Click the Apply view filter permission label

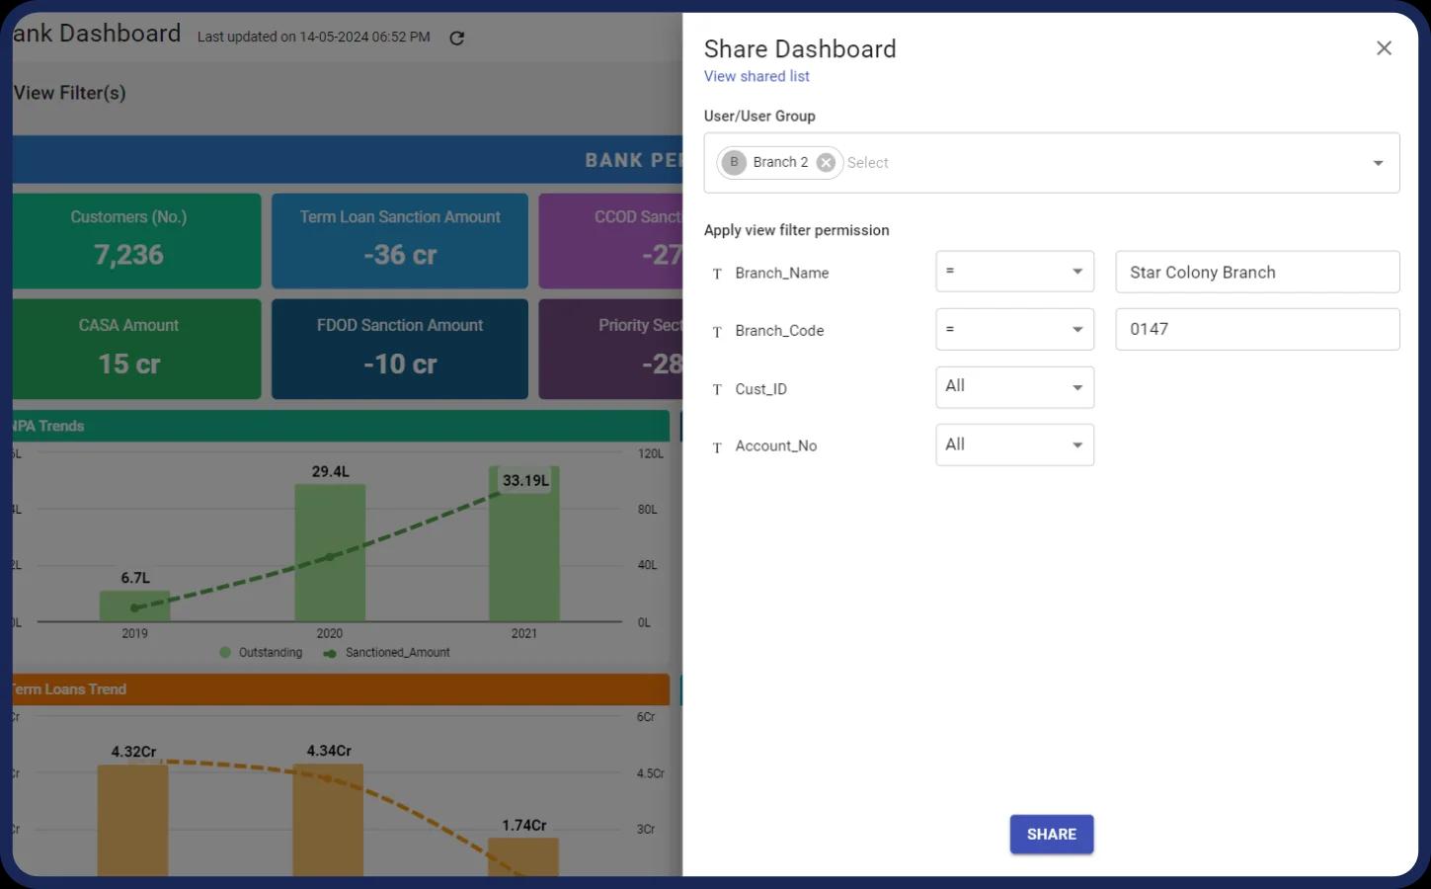point(796,230)
